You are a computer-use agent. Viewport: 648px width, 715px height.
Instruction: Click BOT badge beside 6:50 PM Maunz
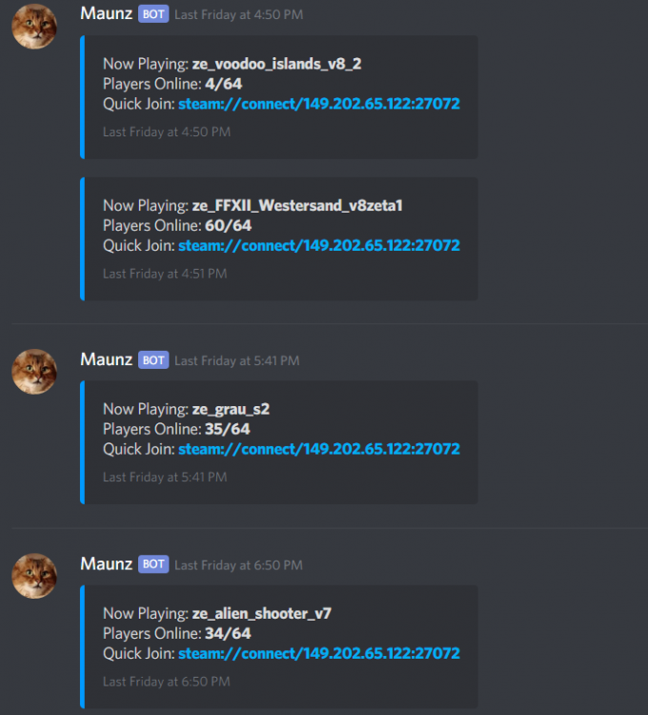pyautogui.click(x=153, y=564)
